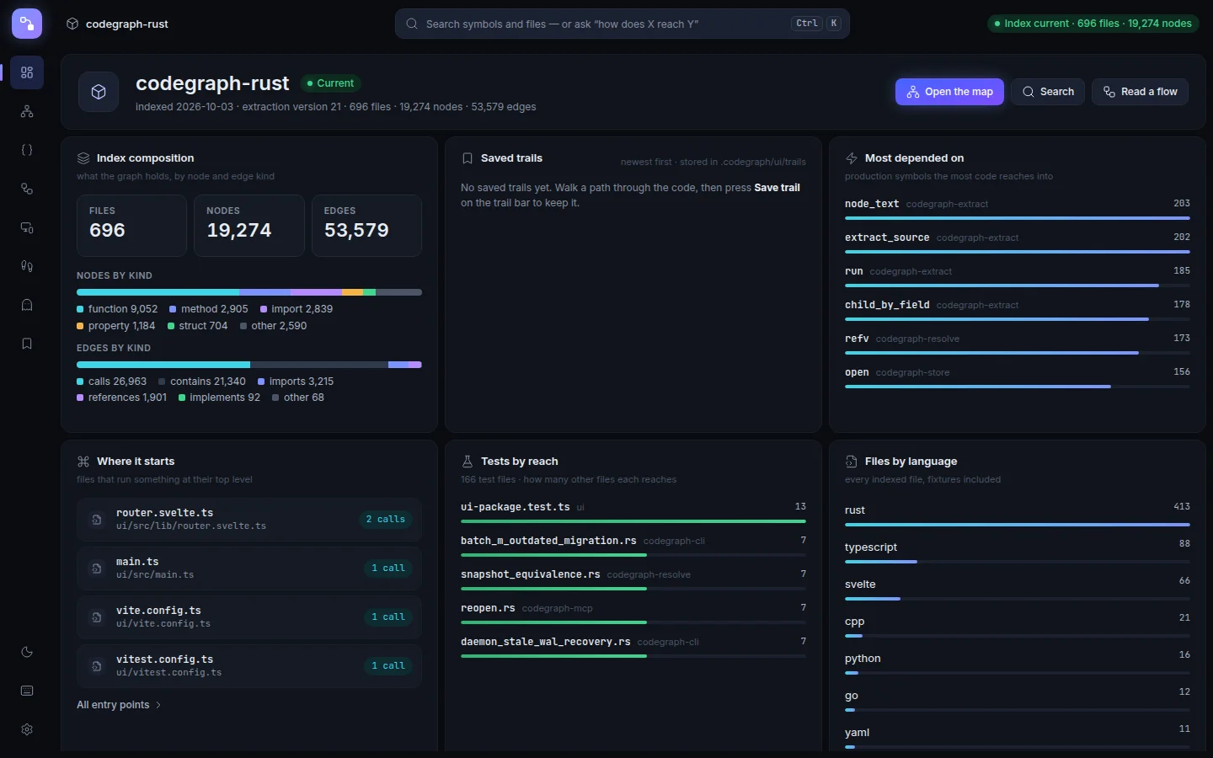Select typescript language row

click(x=1018, y=552)
